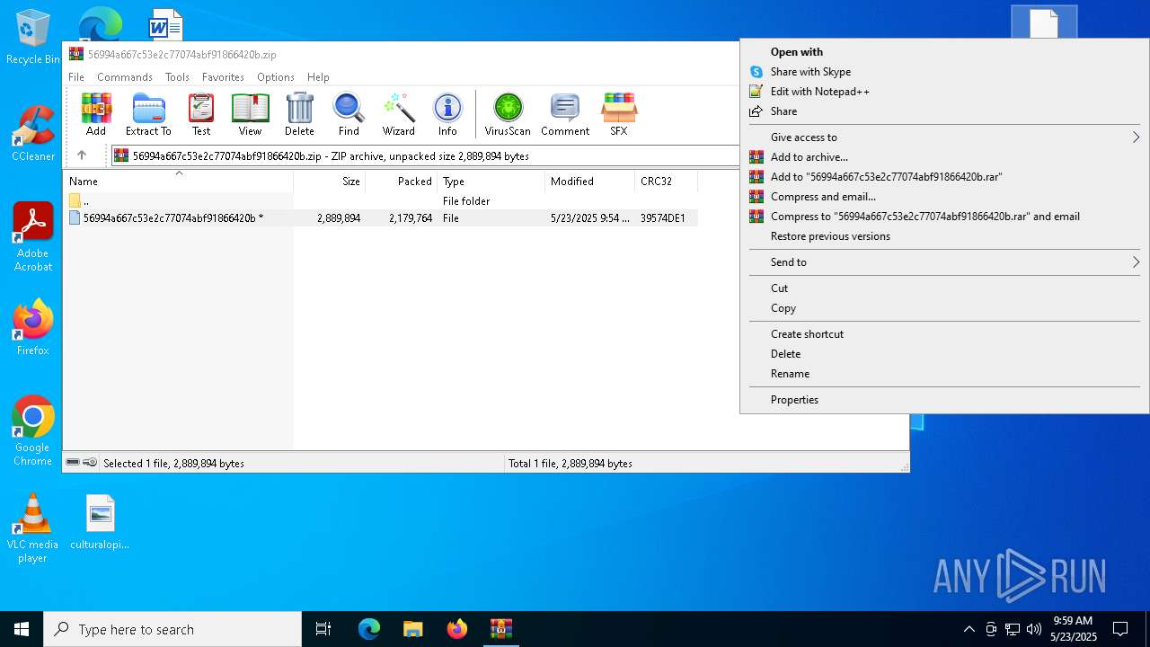Expand the Send to submenu
Image resolution: width=1150 pixels, height=647 pixels.
(x=945, y=262)
